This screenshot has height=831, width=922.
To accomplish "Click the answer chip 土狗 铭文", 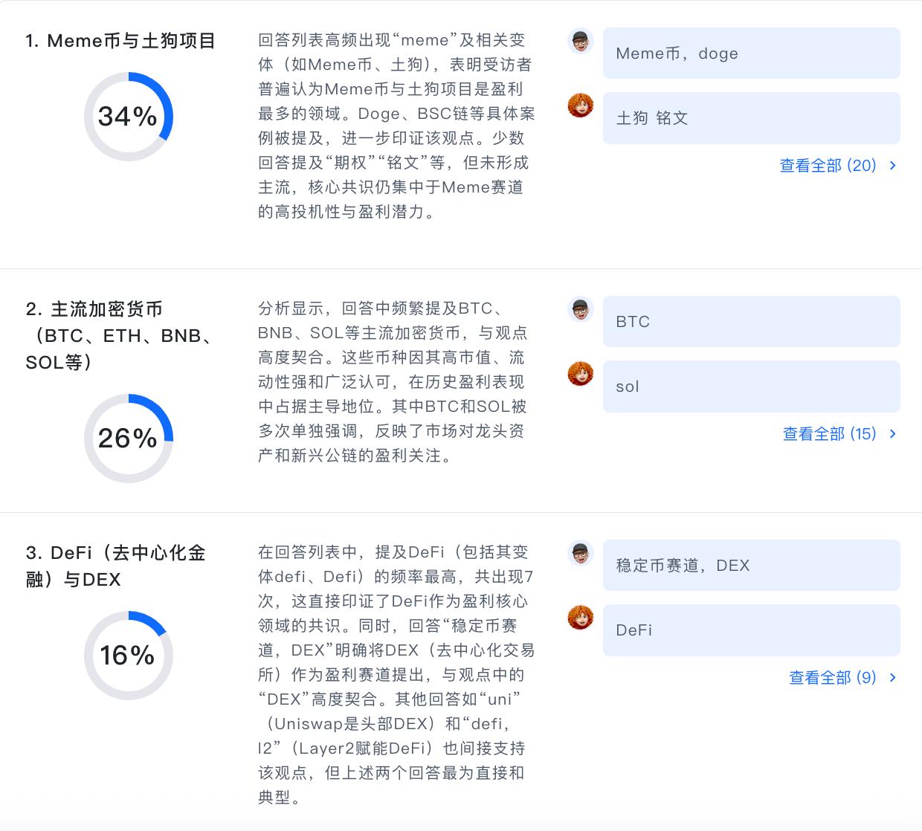I will coord(751,117).
